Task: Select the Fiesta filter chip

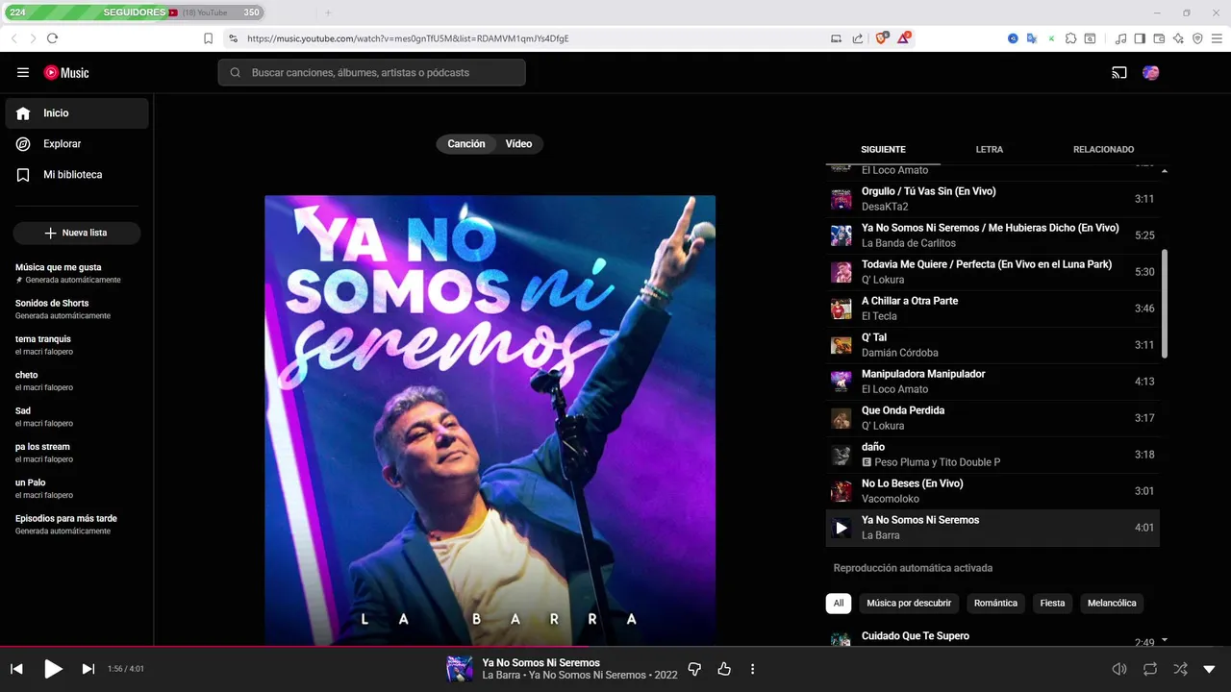Action: coord(1052,604)
